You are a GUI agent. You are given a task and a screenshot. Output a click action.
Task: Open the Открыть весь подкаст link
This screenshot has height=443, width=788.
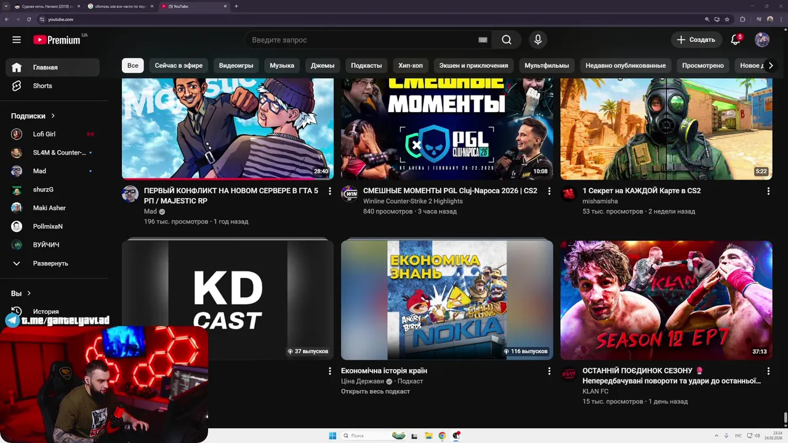376,391
